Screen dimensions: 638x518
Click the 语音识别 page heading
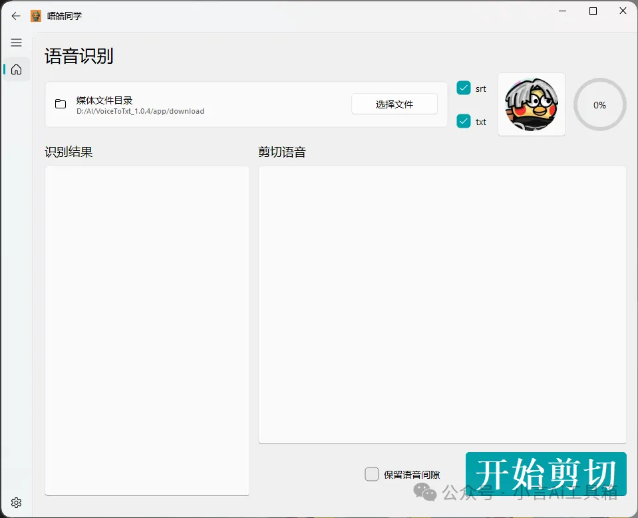[79, 56]
